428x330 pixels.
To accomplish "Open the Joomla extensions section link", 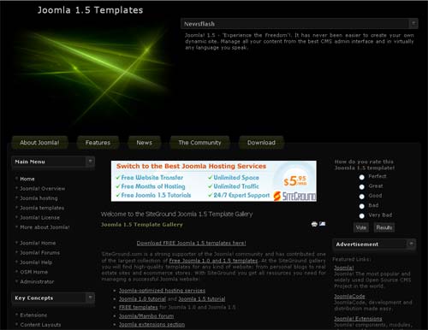I will 152,325.
